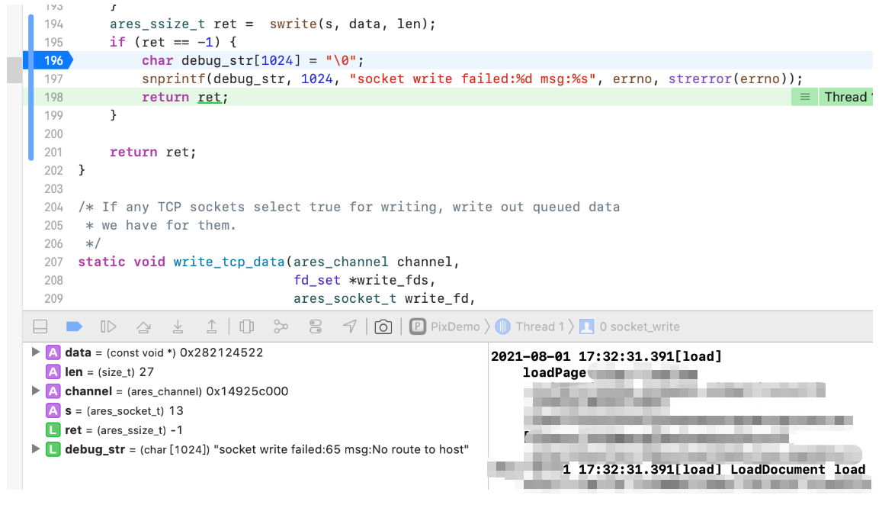
Task: Open Environment Overrides
Action: 315,326
